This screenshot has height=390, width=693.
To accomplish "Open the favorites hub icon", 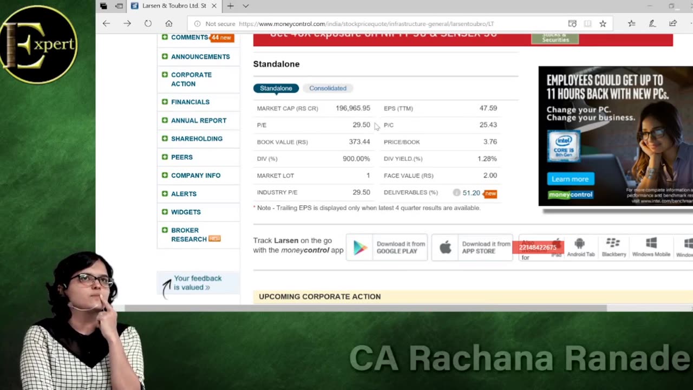I will point(631,24).
